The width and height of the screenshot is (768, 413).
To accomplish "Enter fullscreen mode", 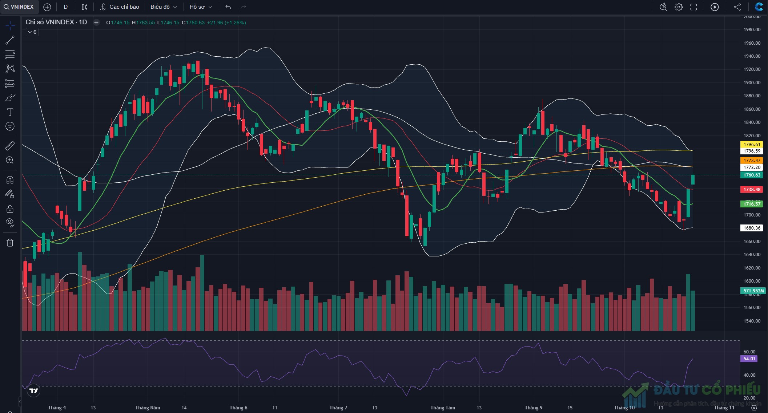I will (x=694, y=7).
